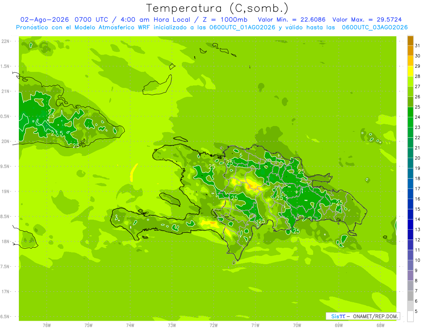The width and height of the screenshot is (427, 330).
Task: Click the "18N" latitude axis label
Action: [5, 241]
